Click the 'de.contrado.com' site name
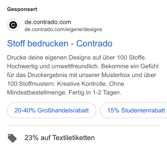 pos(48,22)
